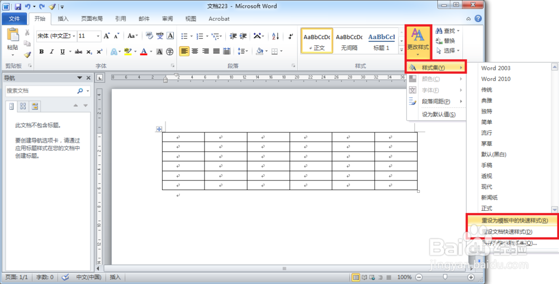Open the Phonetic Guide (wén) tool

point(160,36)
